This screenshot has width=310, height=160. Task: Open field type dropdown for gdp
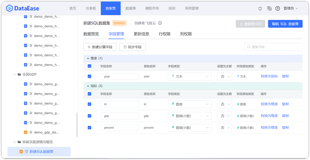[190, 116]
